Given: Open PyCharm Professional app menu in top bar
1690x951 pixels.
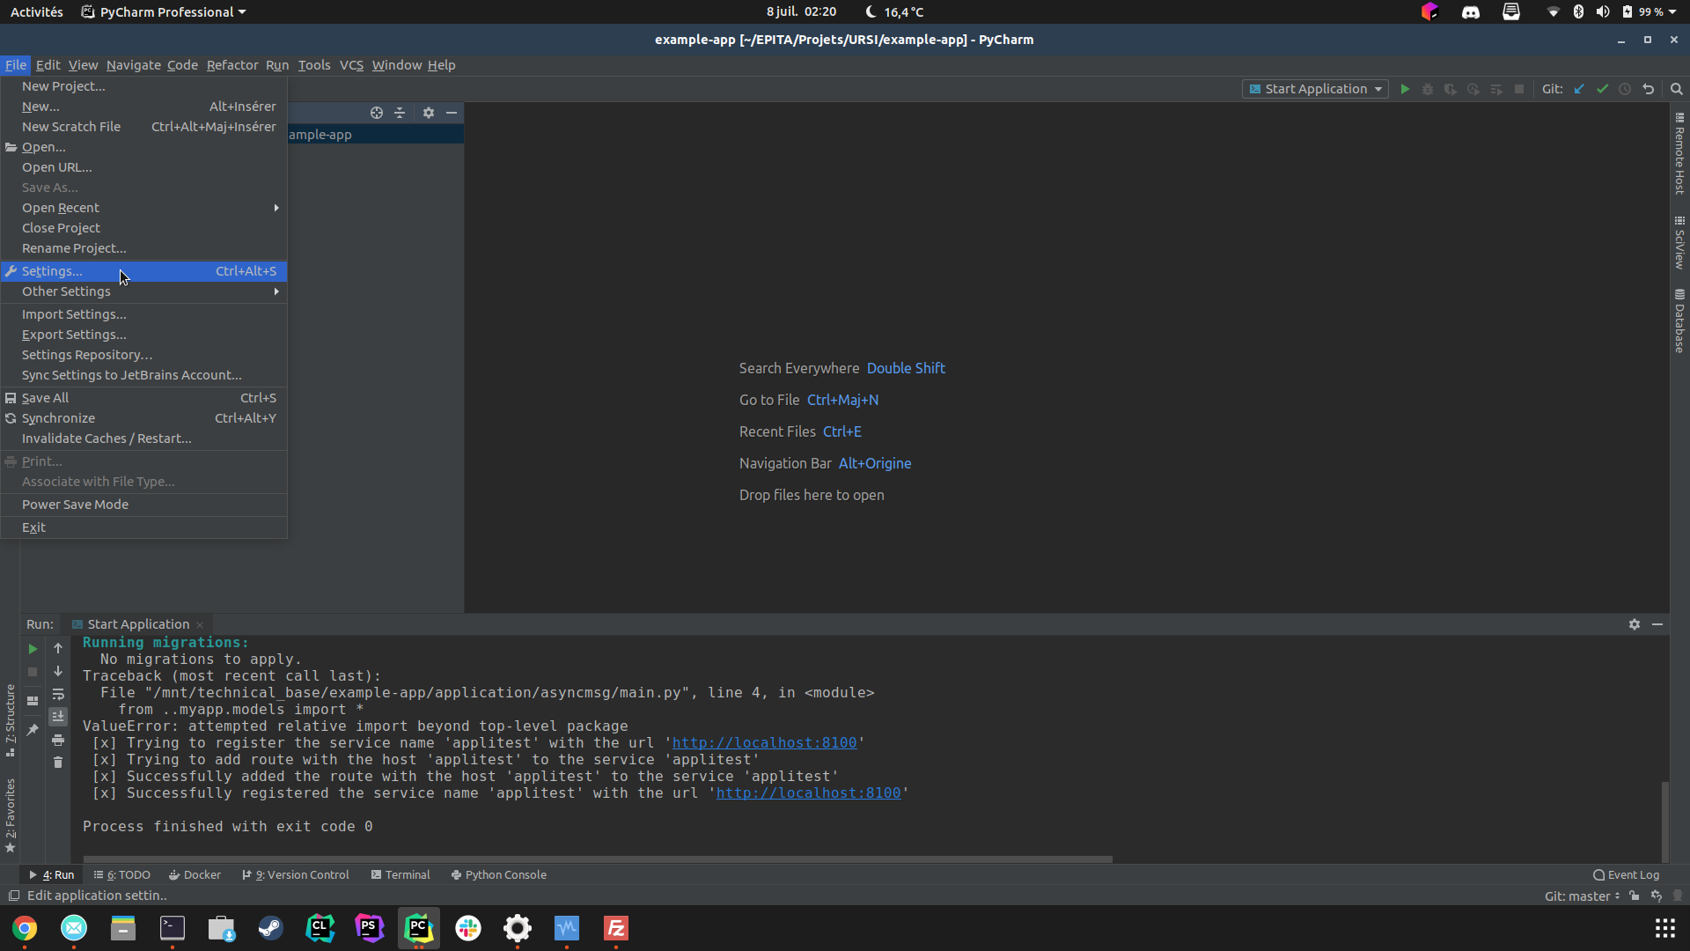Looking at the screenshot, I should pos(164,12).
